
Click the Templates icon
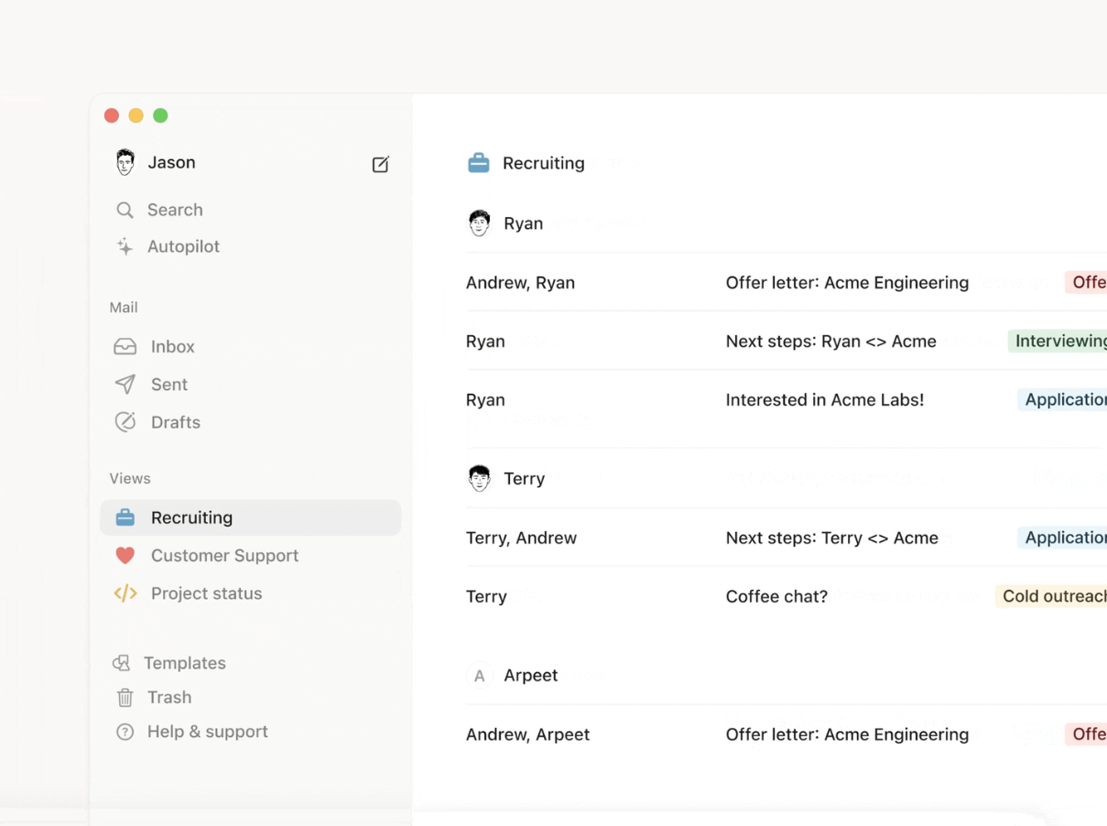coord(122,662)
